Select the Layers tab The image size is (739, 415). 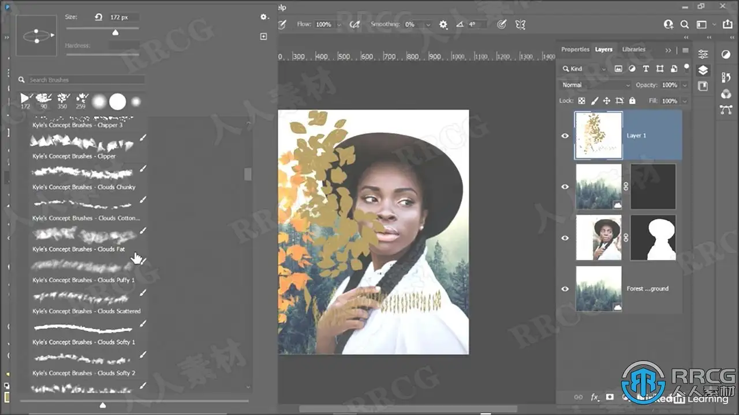604,50
